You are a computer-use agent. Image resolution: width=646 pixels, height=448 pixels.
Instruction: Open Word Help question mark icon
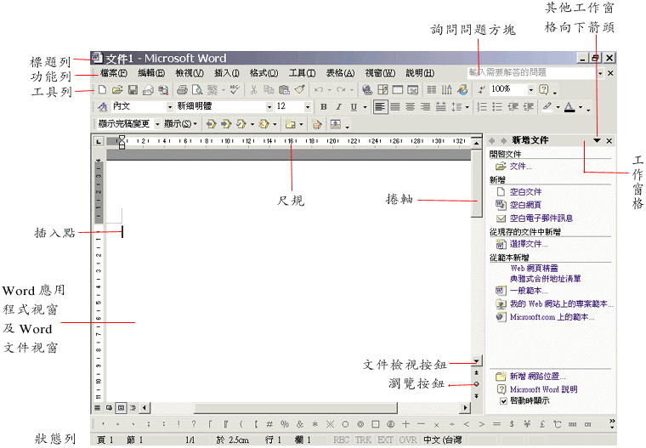click(x=544, y=89)
